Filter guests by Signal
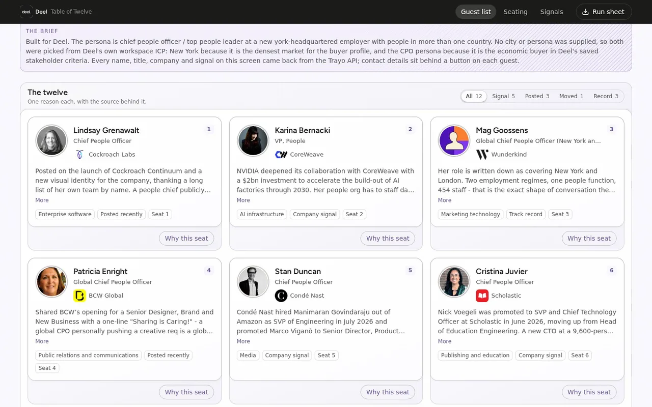652x407 pixels. tap(503, 96)
